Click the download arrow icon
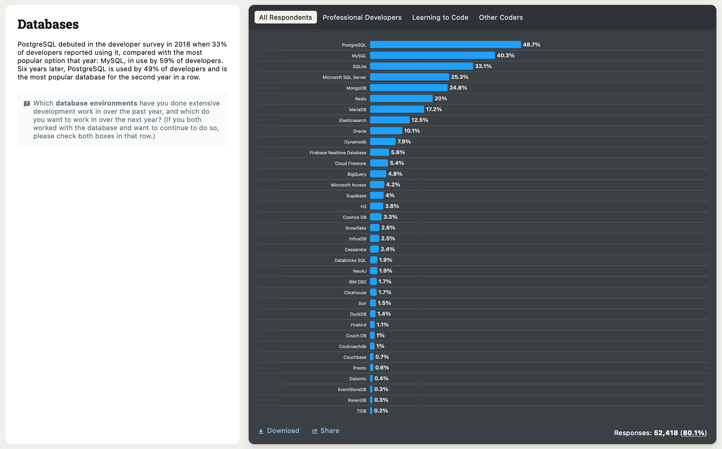 (x=261, y=431)
